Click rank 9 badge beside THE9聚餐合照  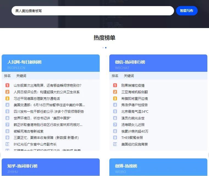pos(115,137)
